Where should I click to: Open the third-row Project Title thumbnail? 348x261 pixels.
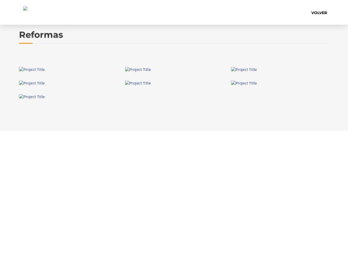32,97
